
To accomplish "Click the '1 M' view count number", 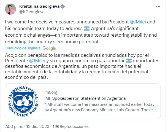I will click(x=55, y=126).
